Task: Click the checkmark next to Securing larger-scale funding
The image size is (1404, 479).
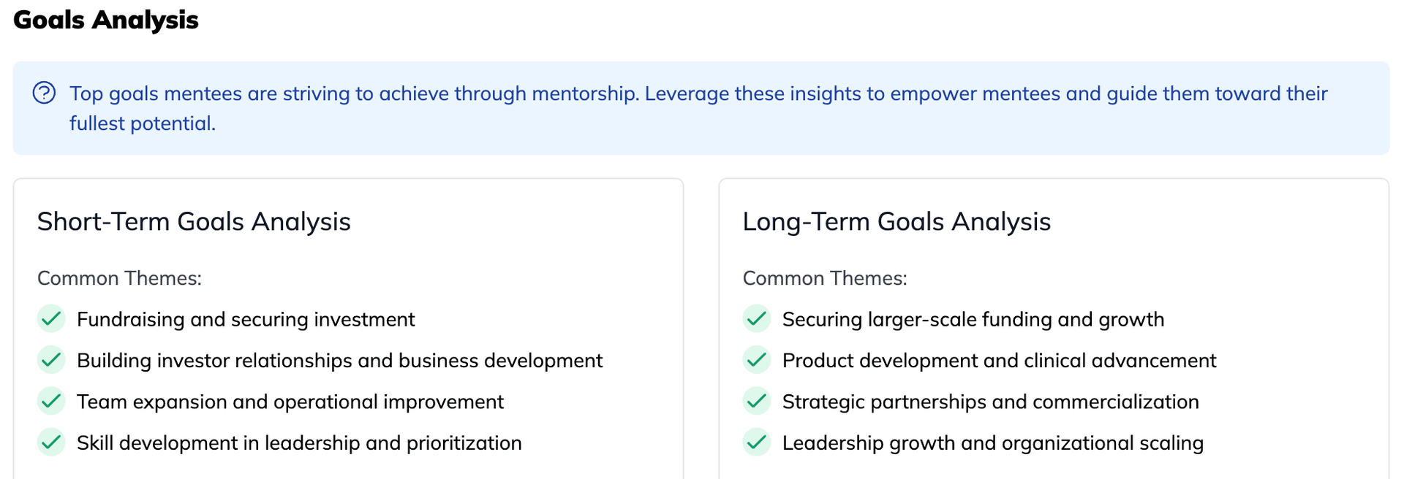Action: [757, 319]
